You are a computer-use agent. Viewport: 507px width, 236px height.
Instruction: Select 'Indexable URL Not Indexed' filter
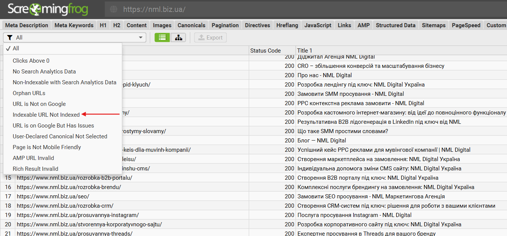tap(46, 115)
